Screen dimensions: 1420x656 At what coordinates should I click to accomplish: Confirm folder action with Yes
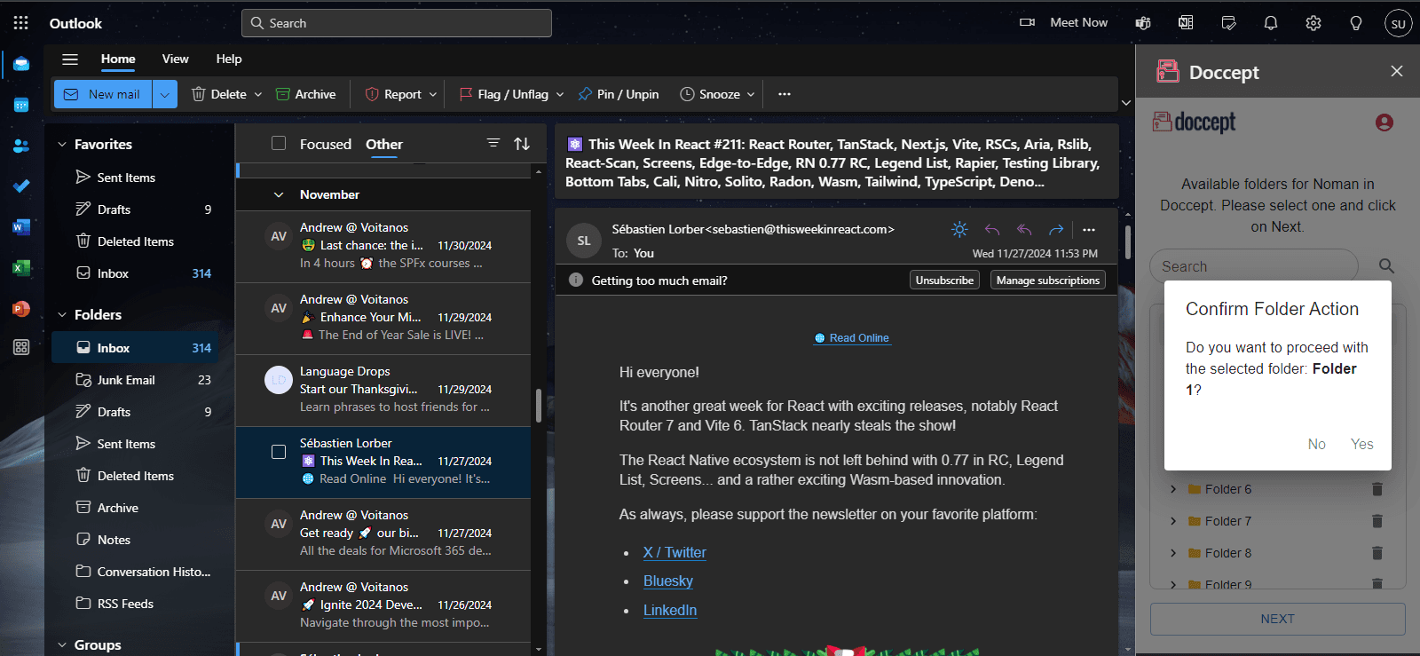[1362, 444]
